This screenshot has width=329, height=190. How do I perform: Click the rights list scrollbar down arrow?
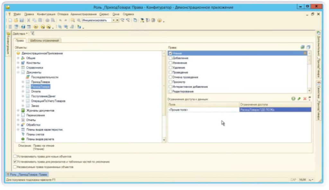[x=309, y=91]
